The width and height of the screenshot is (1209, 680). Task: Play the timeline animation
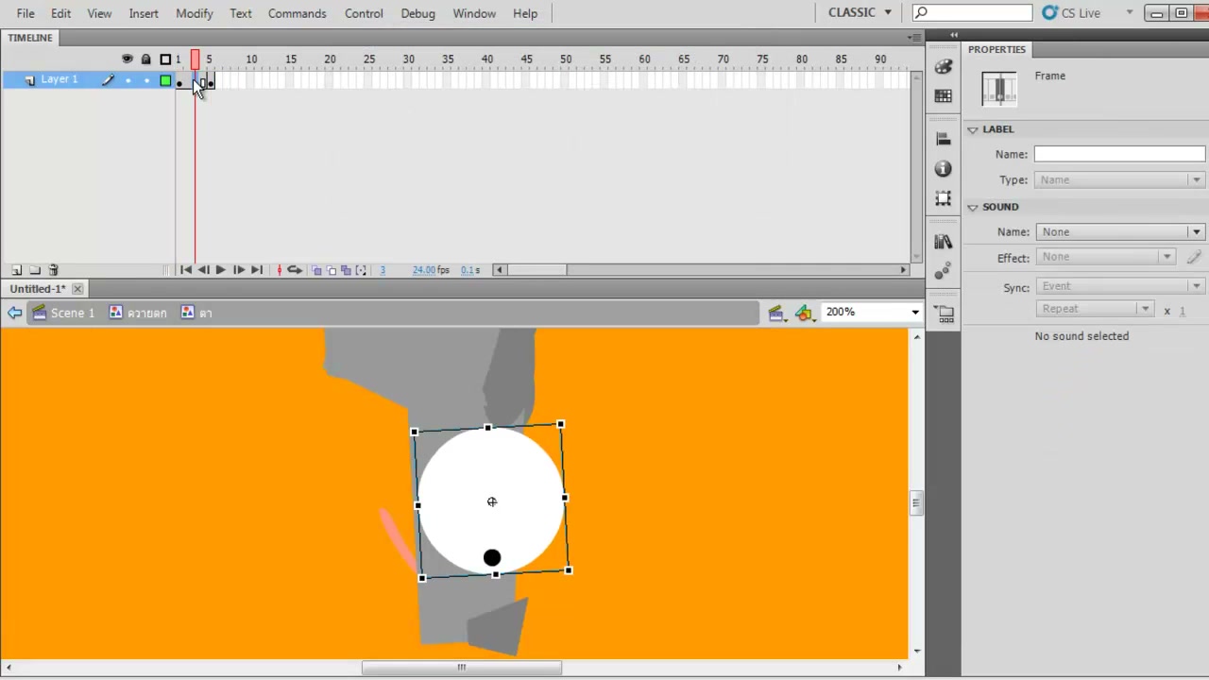[x=220, y=270]
